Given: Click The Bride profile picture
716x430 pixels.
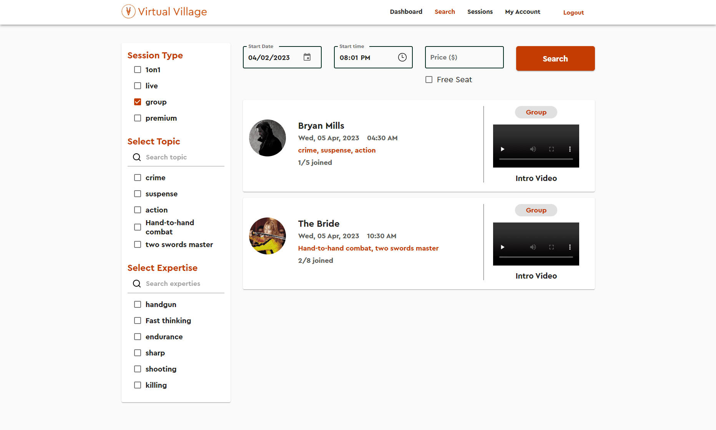Looking at the screenshot, I should [x=267, y=236].
